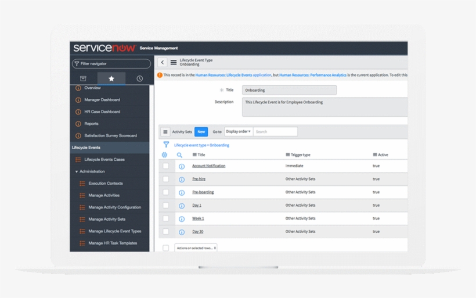Open the Pre-hire record link

point(199,179)
